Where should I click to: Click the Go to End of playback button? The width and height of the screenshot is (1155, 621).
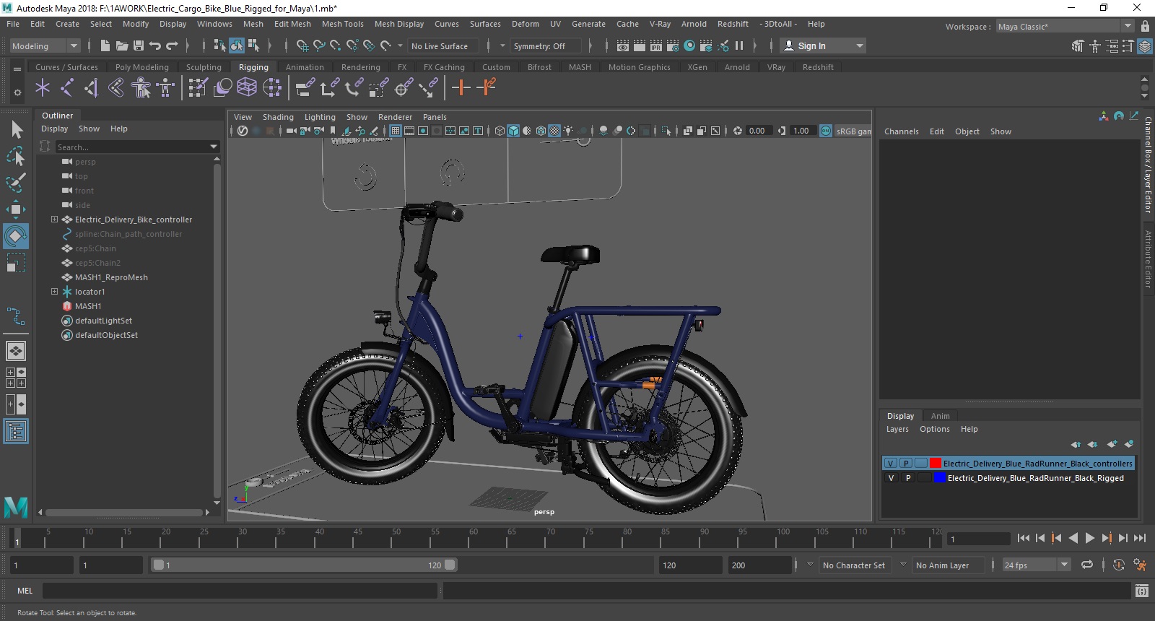coord(1140,538)
